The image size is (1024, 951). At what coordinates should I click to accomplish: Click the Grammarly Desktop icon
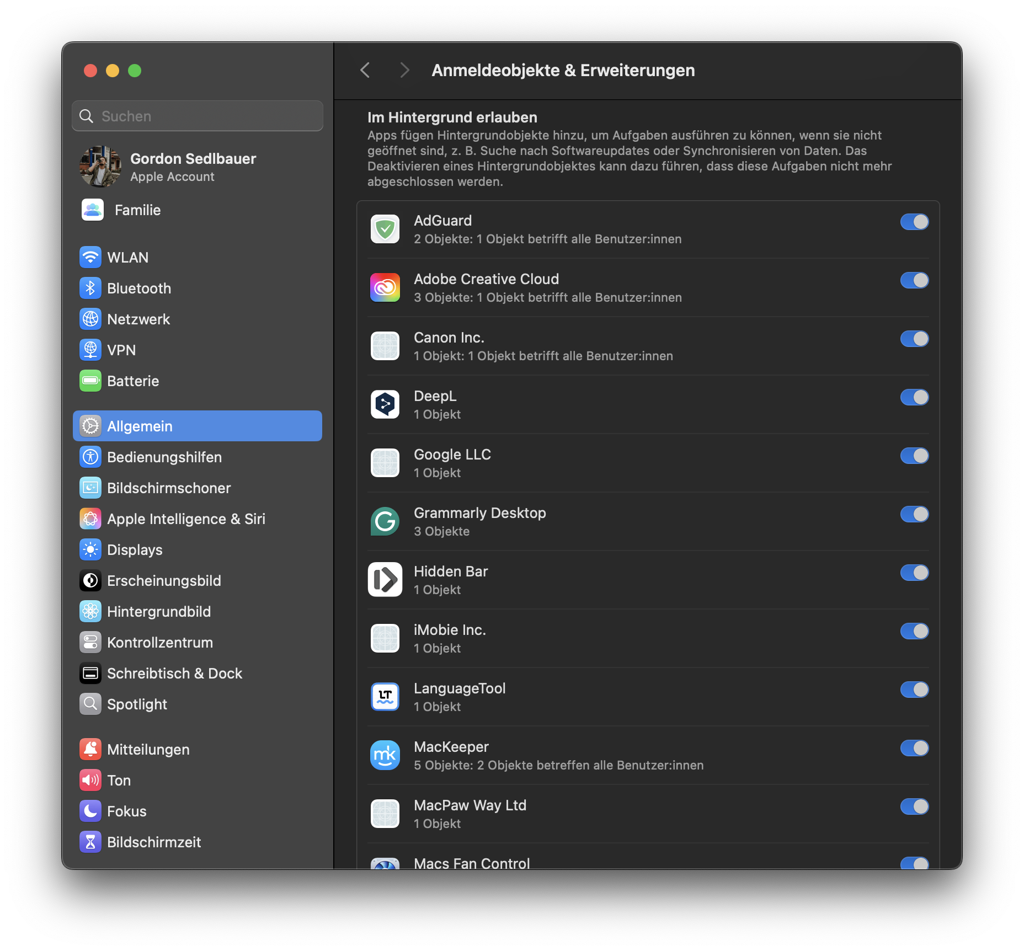(385, 521)
